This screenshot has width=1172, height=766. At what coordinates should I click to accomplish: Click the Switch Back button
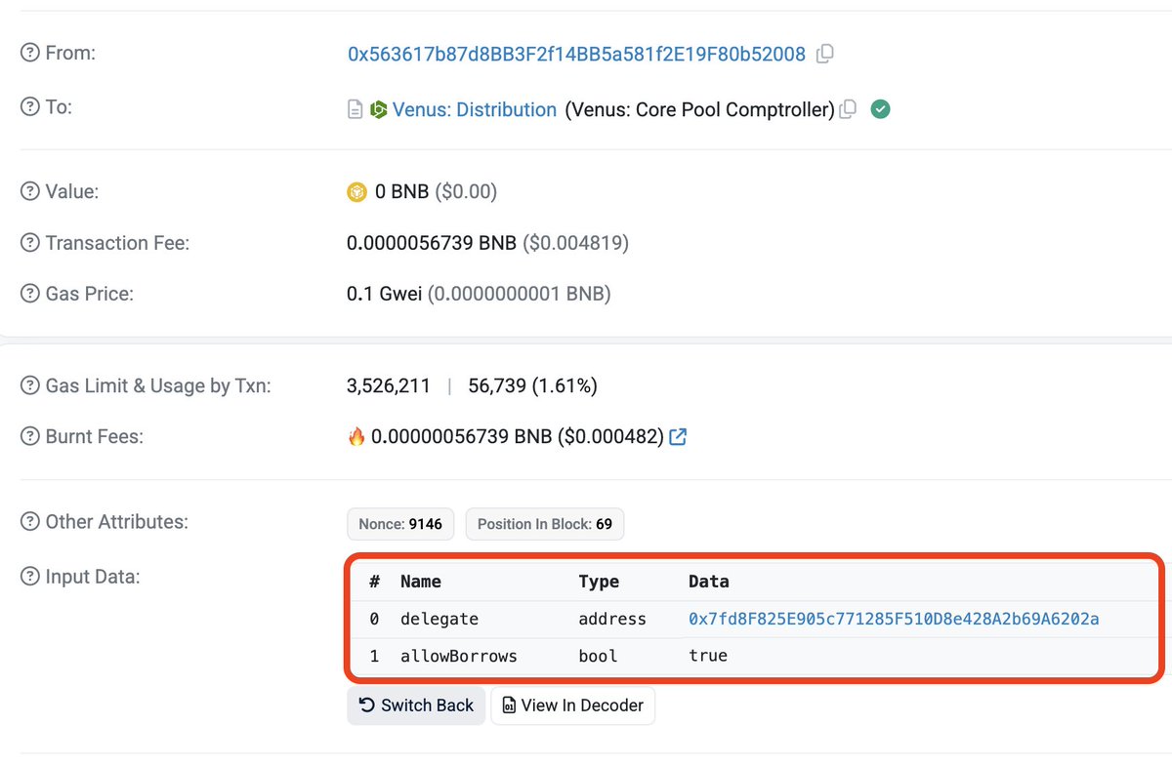click(x=416, y=706)
